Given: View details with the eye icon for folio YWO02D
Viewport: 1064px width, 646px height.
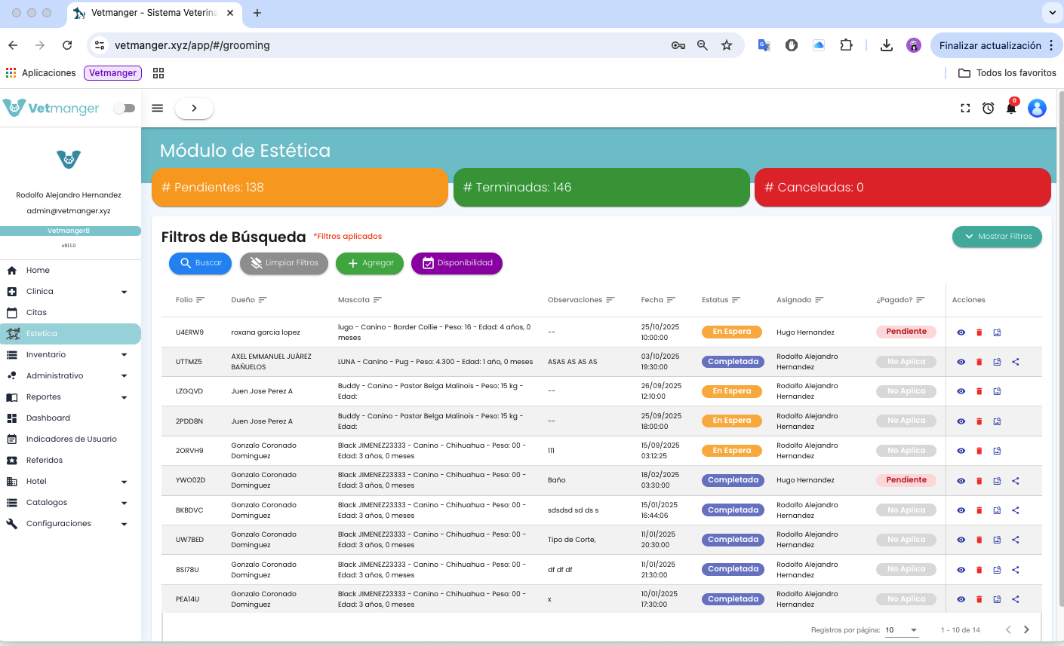Looking at the screenshot, I should tap(961, 481).
